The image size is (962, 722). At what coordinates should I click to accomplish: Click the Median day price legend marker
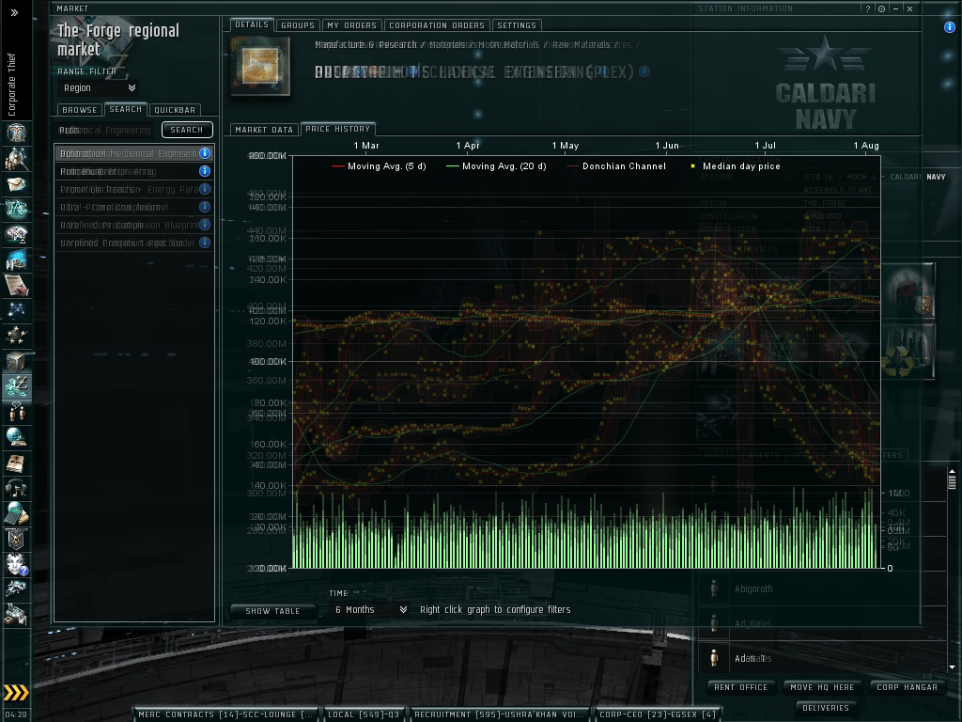[x=693, y=165]
